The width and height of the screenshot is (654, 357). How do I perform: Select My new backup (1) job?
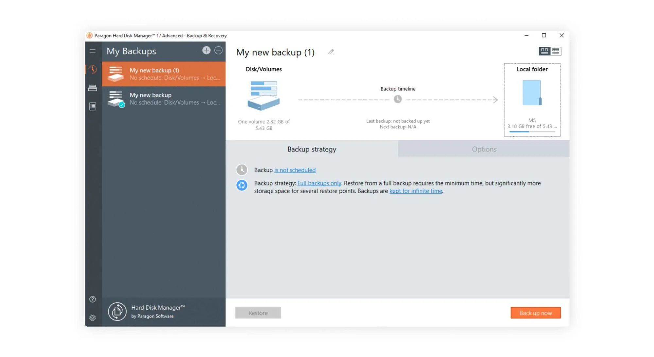[163, 74]
